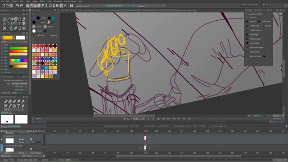
Task: Open the Behind drawing mode dropdown
Action: tap(14, 110)
